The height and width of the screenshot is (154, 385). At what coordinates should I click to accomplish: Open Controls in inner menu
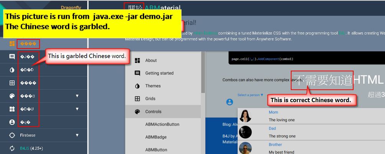pyautogui.click(x=163, y=112)
